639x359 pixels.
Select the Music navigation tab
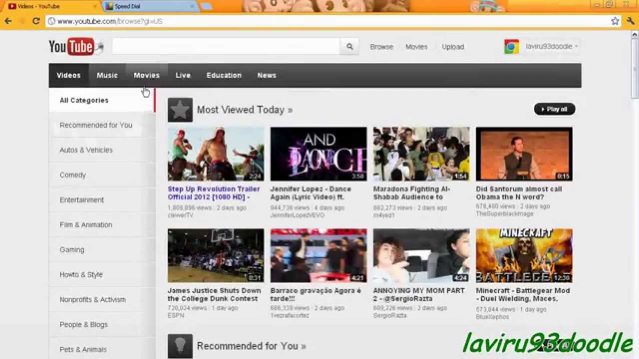[107, 75]
